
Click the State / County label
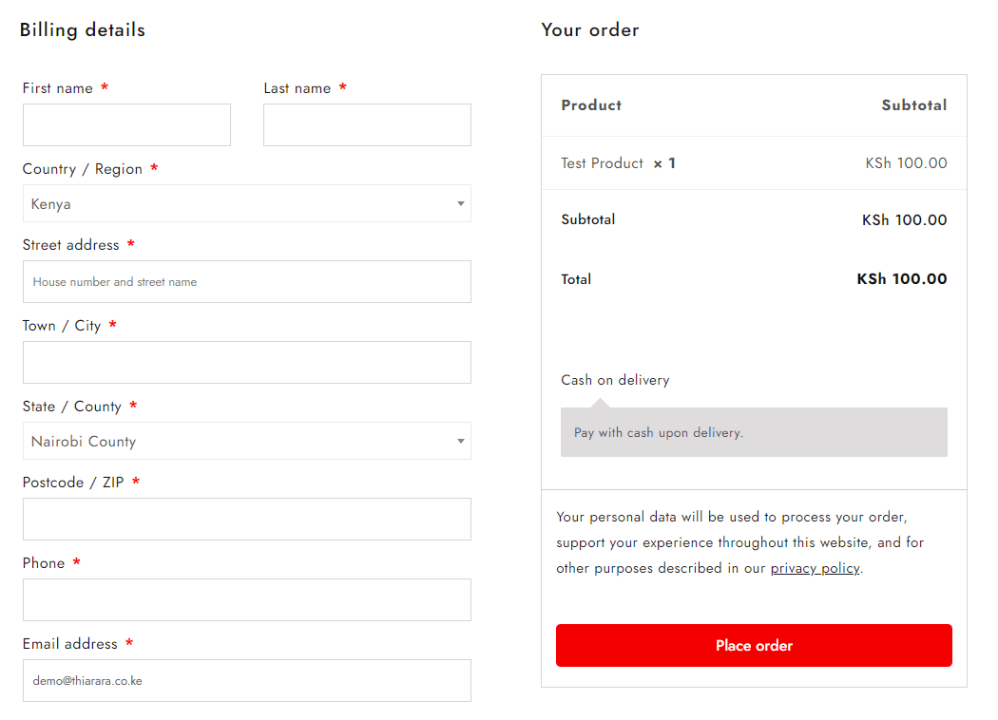point(72,407)
